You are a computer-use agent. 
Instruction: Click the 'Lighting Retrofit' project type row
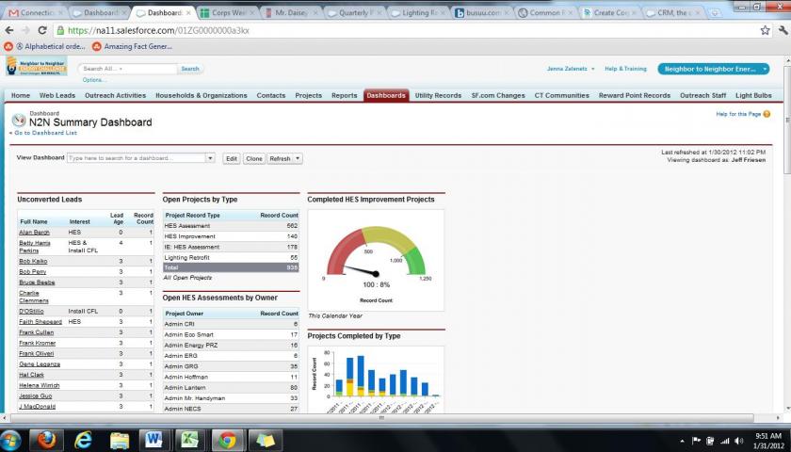point(231,257)
